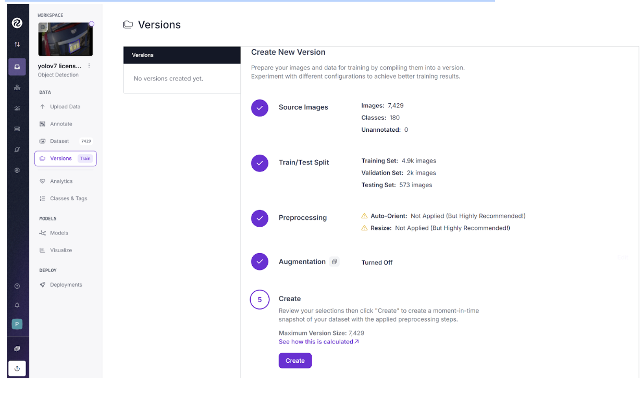Click the Train badge beside Versions
The width and height of the screenshot is (642, 396).
coord(85,158)
